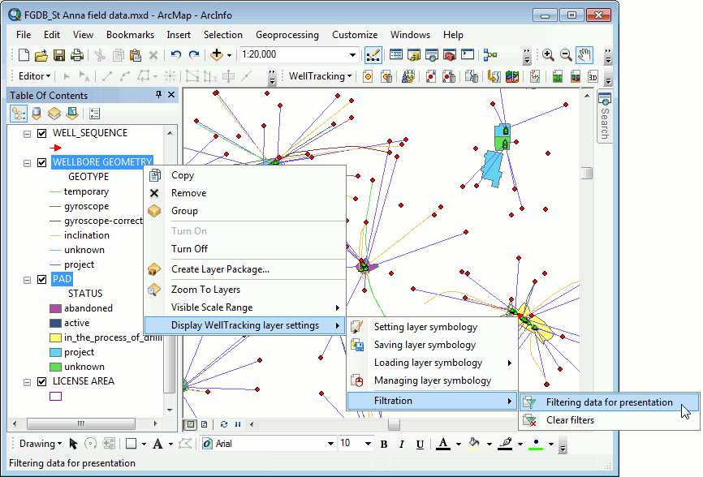Collapse the PAD layer legend
This screenshot has width=703, height=477.
coord(28,280)
